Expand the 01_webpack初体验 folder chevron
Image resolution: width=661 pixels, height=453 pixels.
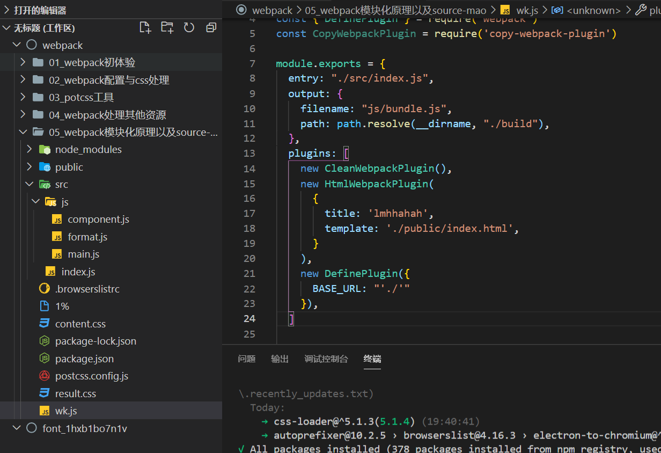pyautogui.click(x=23, y=62)
